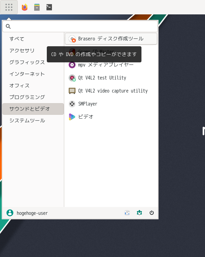Screen dimensions: 205x257
Task: Launch Brasero ディスク作成ツール
Action: (x=111, y=39)
